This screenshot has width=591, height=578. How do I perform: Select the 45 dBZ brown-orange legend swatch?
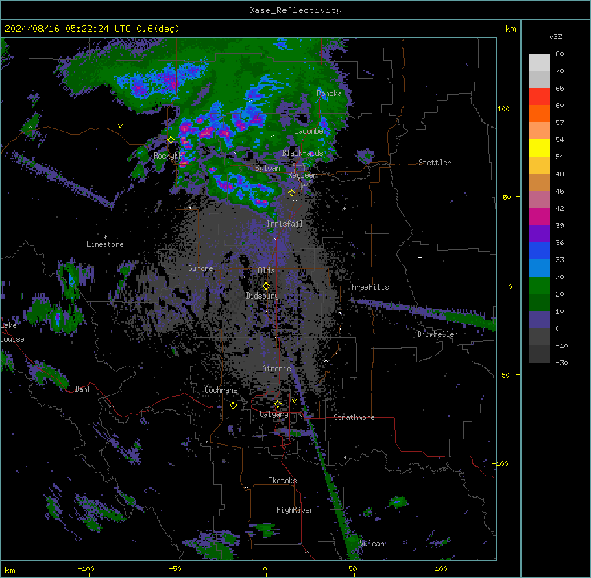point(539,182)
